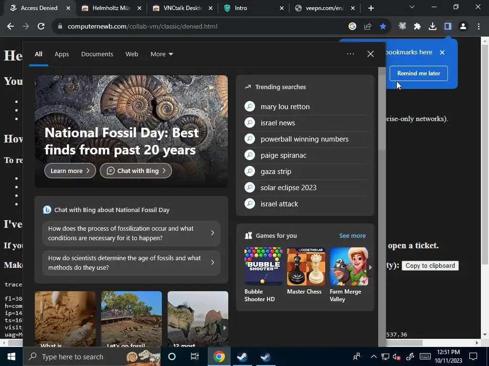Search trending israel attack
The width and height of the screenshot is (489, 366).
305,204
